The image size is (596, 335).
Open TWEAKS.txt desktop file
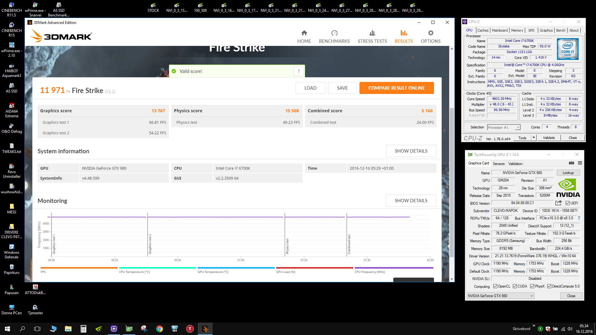pyautogui.click(x=11, y=148)
